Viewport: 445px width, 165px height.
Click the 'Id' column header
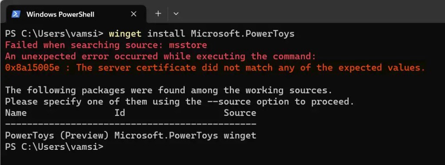(x=120, y=113)
